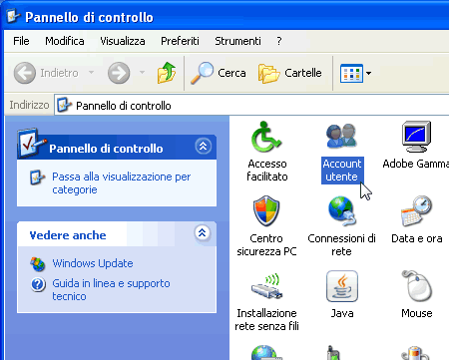
Task: Open Guida in linea e supporto tecnico
Action: 111,289
